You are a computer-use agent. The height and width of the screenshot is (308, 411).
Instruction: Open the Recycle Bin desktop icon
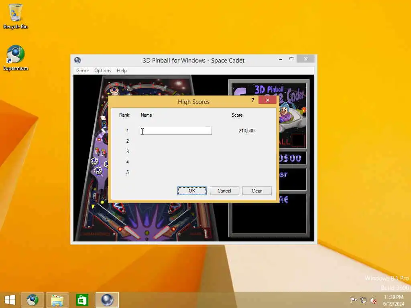click(x=16, y=16)
